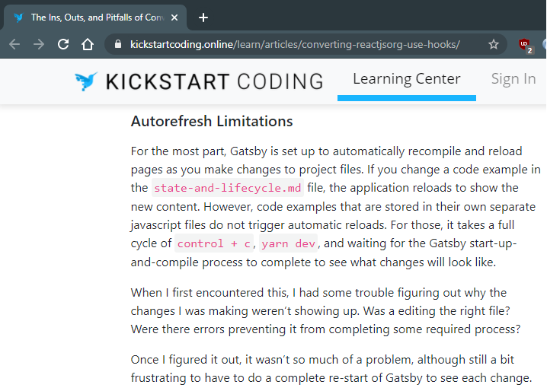
Task: Click the address bar URL
Action: [295, 44]
